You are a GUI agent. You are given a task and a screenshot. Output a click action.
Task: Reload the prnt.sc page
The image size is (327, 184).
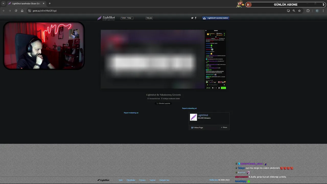click(16, 11)
